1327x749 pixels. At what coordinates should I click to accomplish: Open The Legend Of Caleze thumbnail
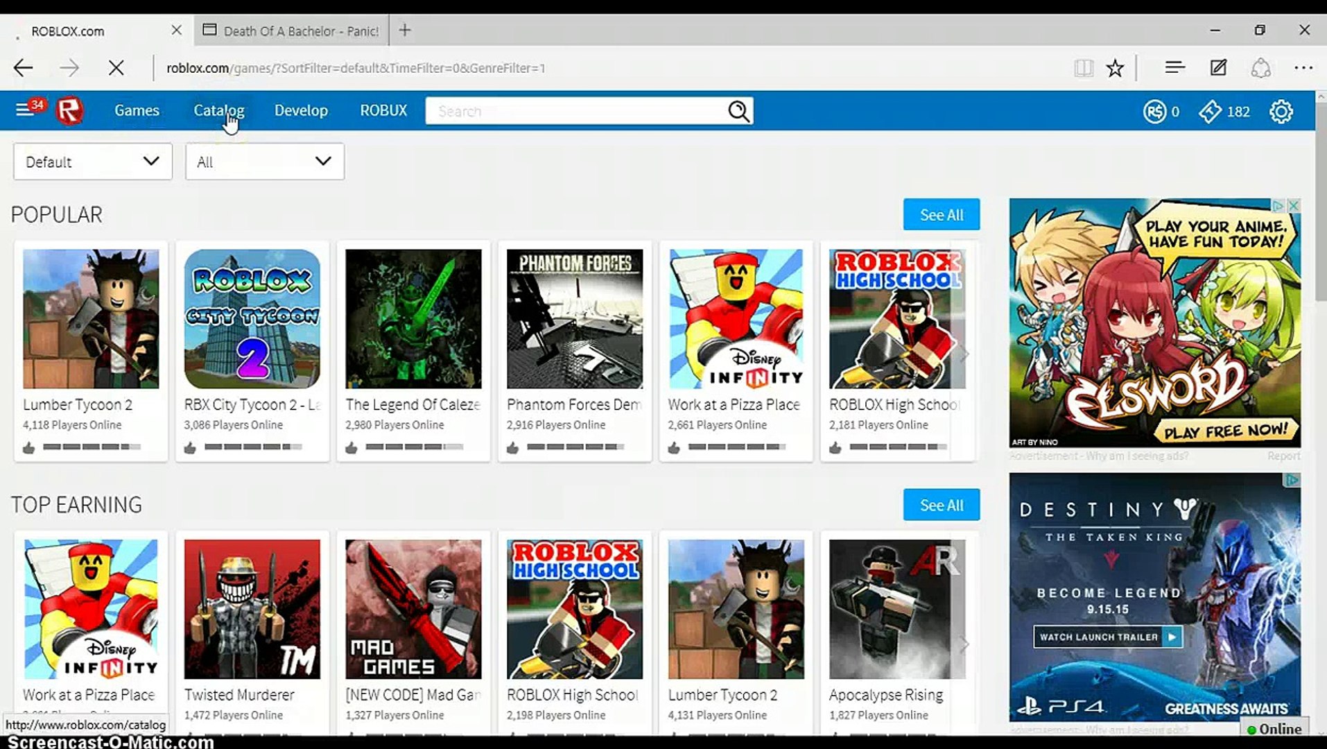[x=413, y=319]
